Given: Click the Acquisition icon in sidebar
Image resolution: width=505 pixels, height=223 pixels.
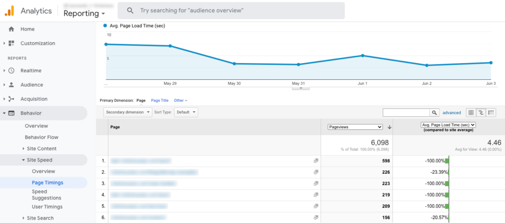Looking at the screenshot, I should pos(11,99).
